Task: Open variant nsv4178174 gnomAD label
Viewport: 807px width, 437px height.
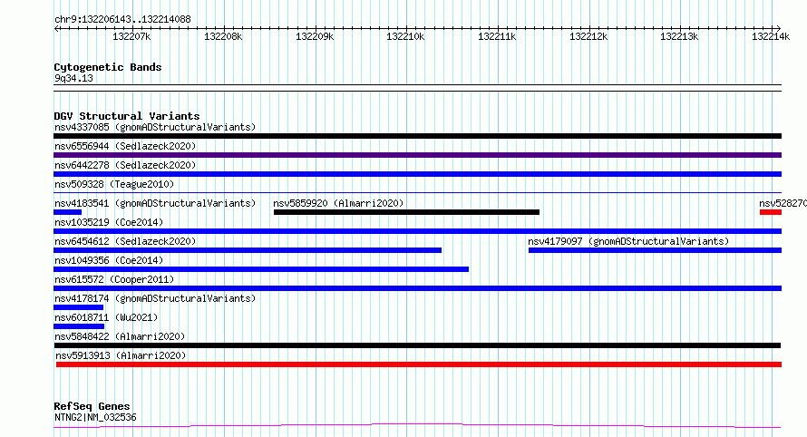Action: [155, 298]
